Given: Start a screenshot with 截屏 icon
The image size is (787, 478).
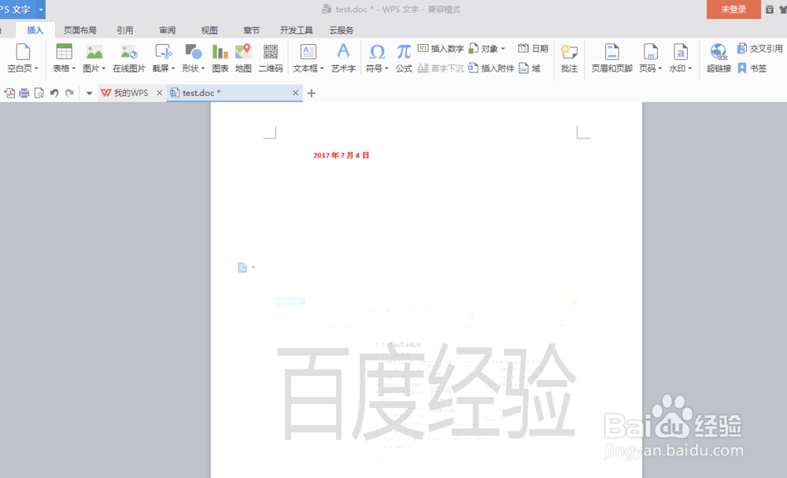Looking at the screenshot, I should pos(164,52).
